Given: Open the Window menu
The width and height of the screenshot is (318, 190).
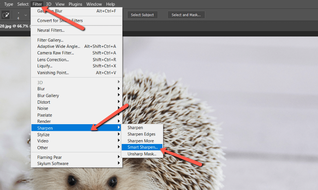Looking at the screenshot, I should click(x=94, y=4).
